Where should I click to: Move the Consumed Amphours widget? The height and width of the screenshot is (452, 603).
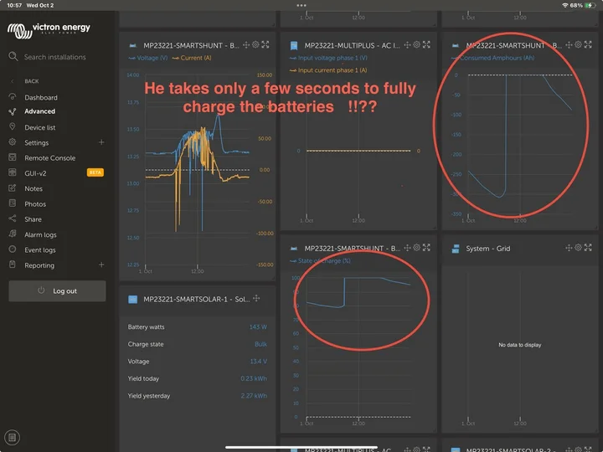coord(569,45)
